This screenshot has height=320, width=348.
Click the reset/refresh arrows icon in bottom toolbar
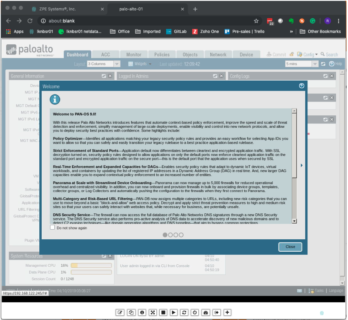coord(184,312)
